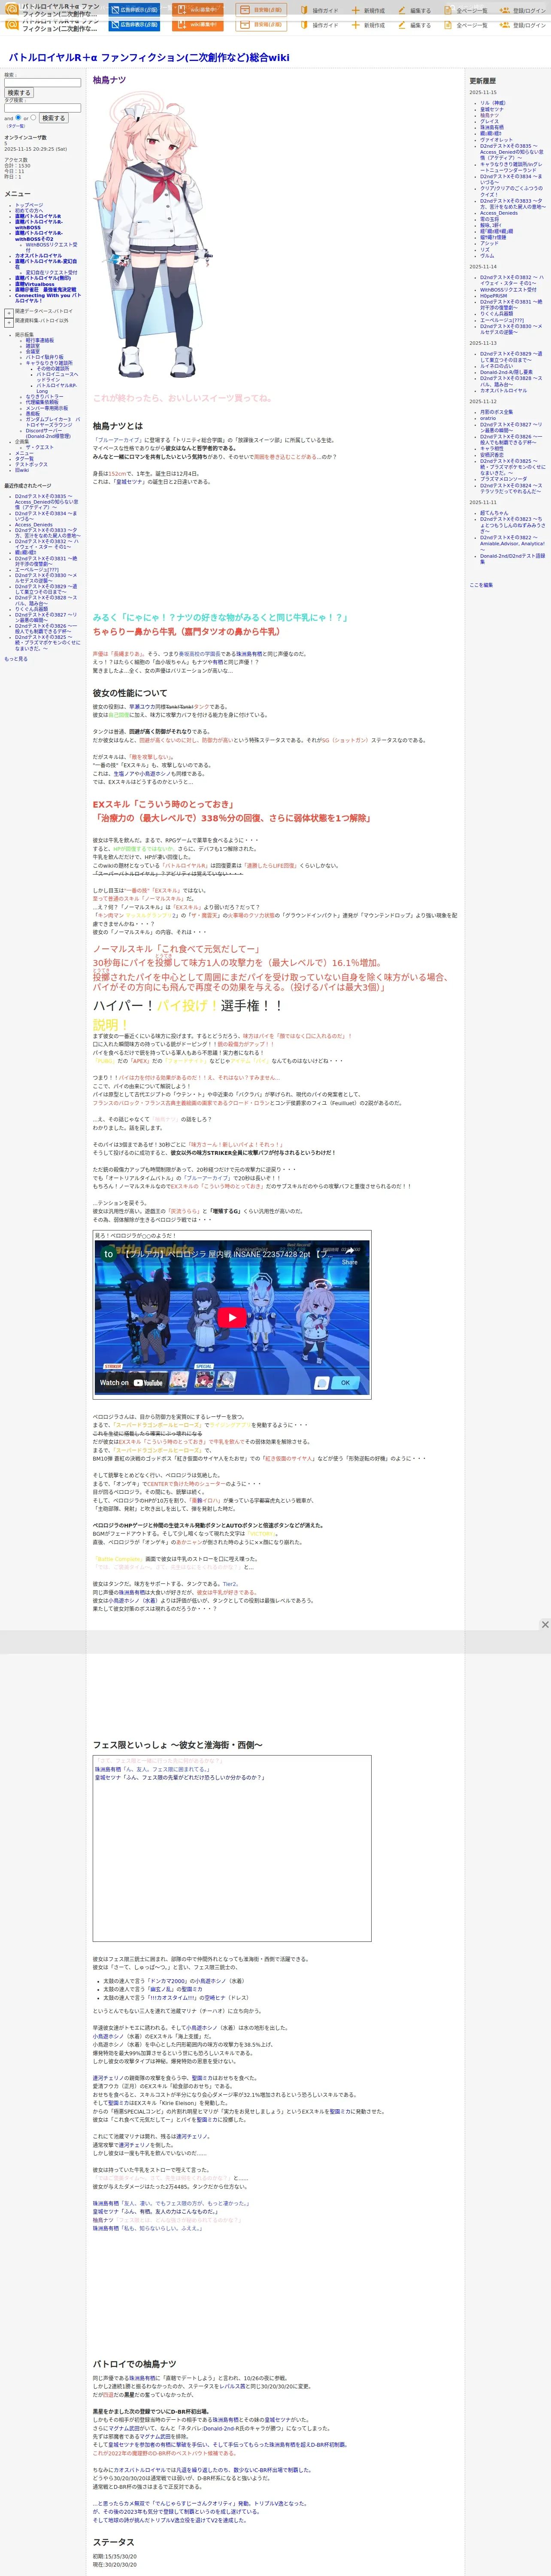Open 会議室 board link
This screenshot has height=2576, width=551.
(x=33, y=351)
